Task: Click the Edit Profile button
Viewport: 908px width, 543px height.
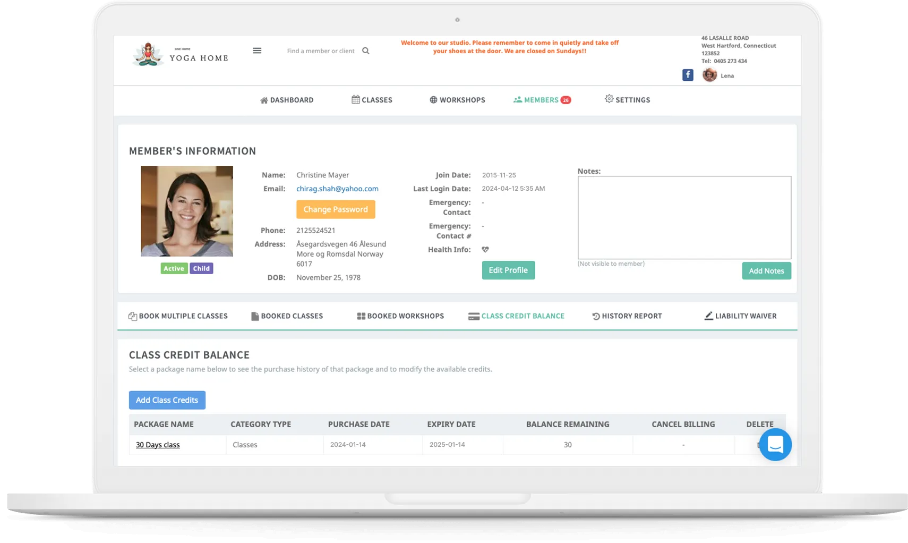Action: point(508,270)
